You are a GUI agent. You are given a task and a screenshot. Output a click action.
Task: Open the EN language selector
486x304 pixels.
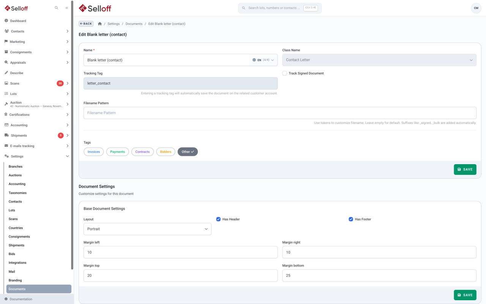(263, 60)
